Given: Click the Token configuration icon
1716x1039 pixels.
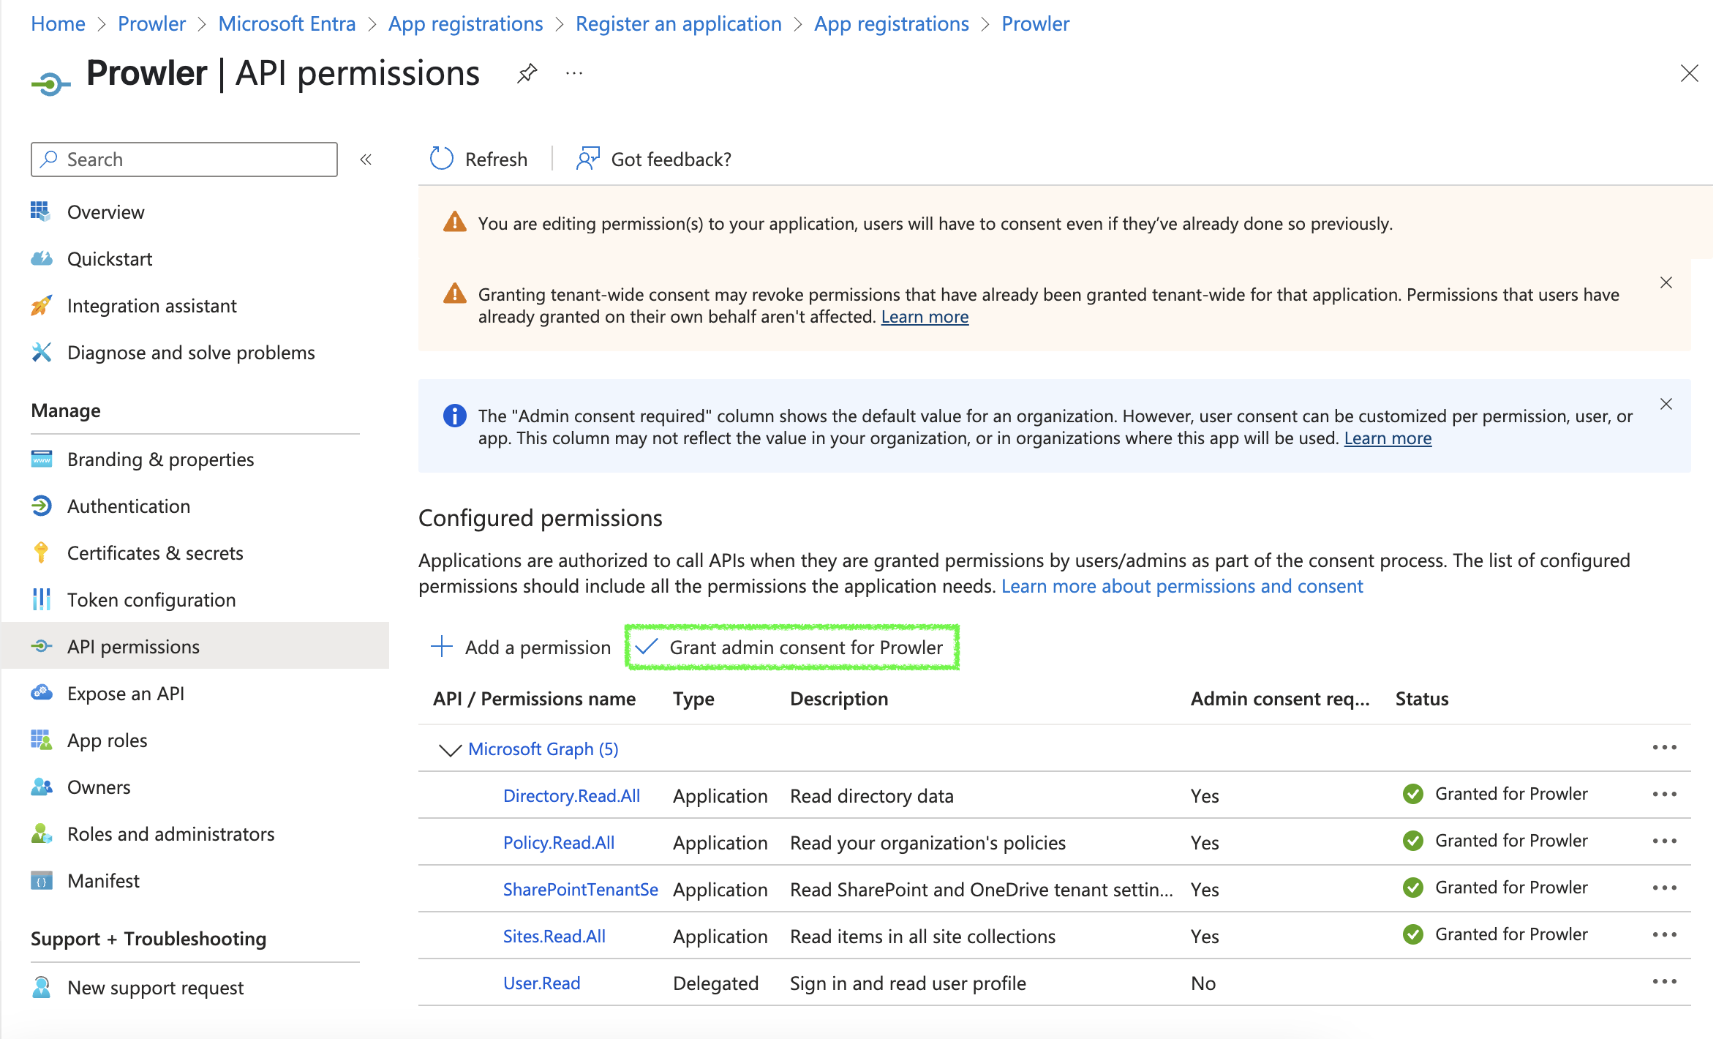Looking at the screenshot, I should (x=41, y=600).
